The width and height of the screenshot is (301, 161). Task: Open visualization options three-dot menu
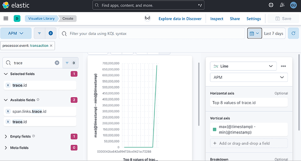tap(283, 66)
